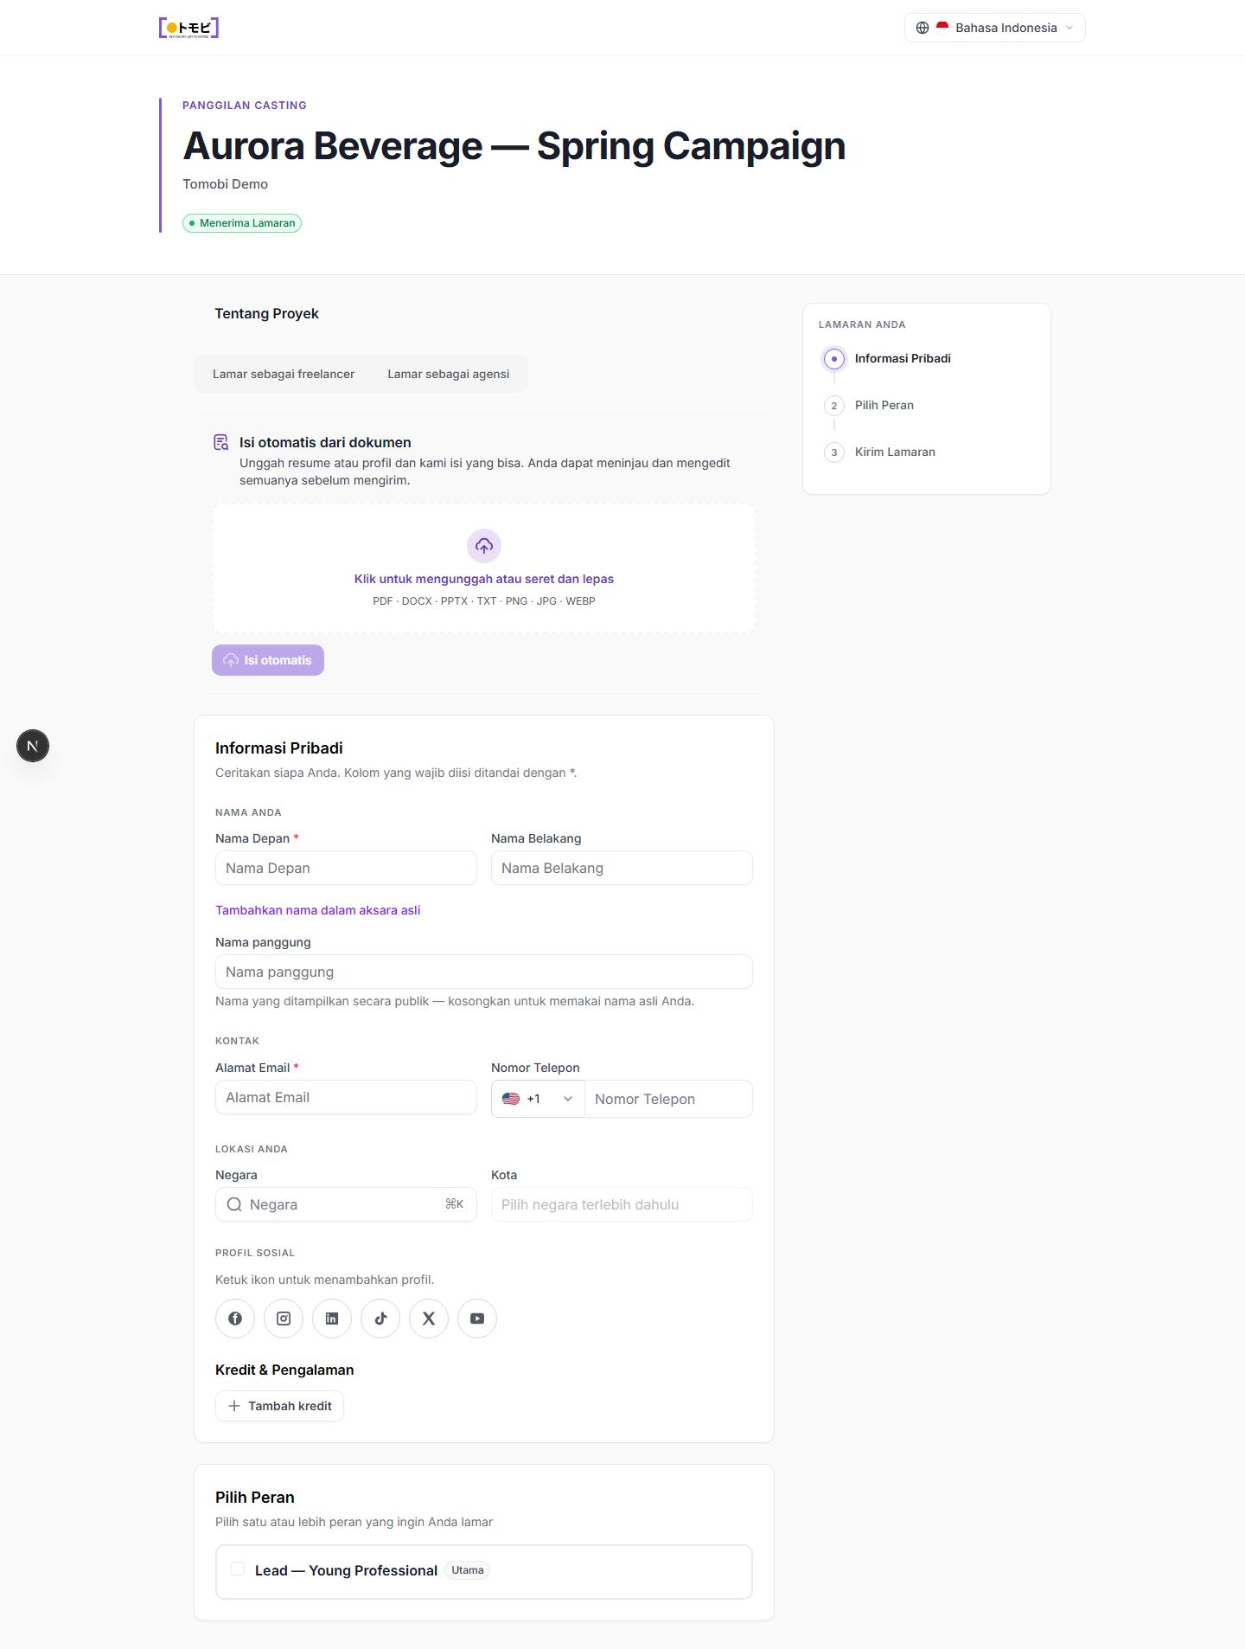Switch to Lamar sebagai agensi tab

coord(448,374)
